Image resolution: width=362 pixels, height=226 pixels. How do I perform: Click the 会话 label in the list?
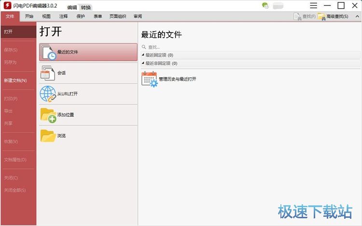click(61, 73)
